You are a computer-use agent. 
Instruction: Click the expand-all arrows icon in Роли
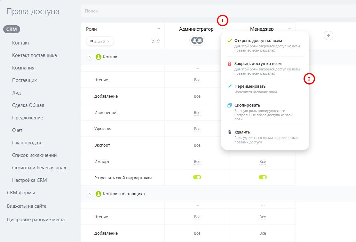pos(158,41)
